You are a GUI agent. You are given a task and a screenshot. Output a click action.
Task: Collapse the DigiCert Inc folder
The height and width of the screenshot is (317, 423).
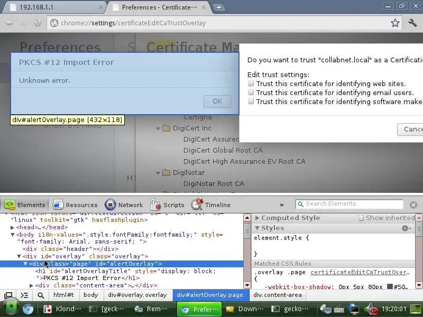pyautogui.click(x=158, y=128)
